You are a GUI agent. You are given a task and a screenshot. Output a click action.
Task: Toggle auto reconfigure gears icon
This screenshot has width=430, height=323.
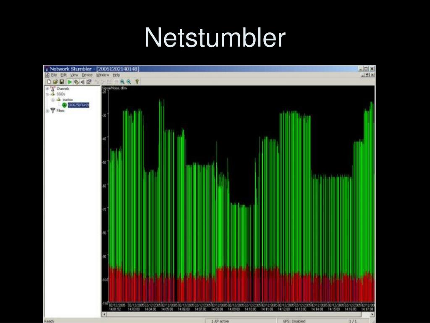[76, 82]
